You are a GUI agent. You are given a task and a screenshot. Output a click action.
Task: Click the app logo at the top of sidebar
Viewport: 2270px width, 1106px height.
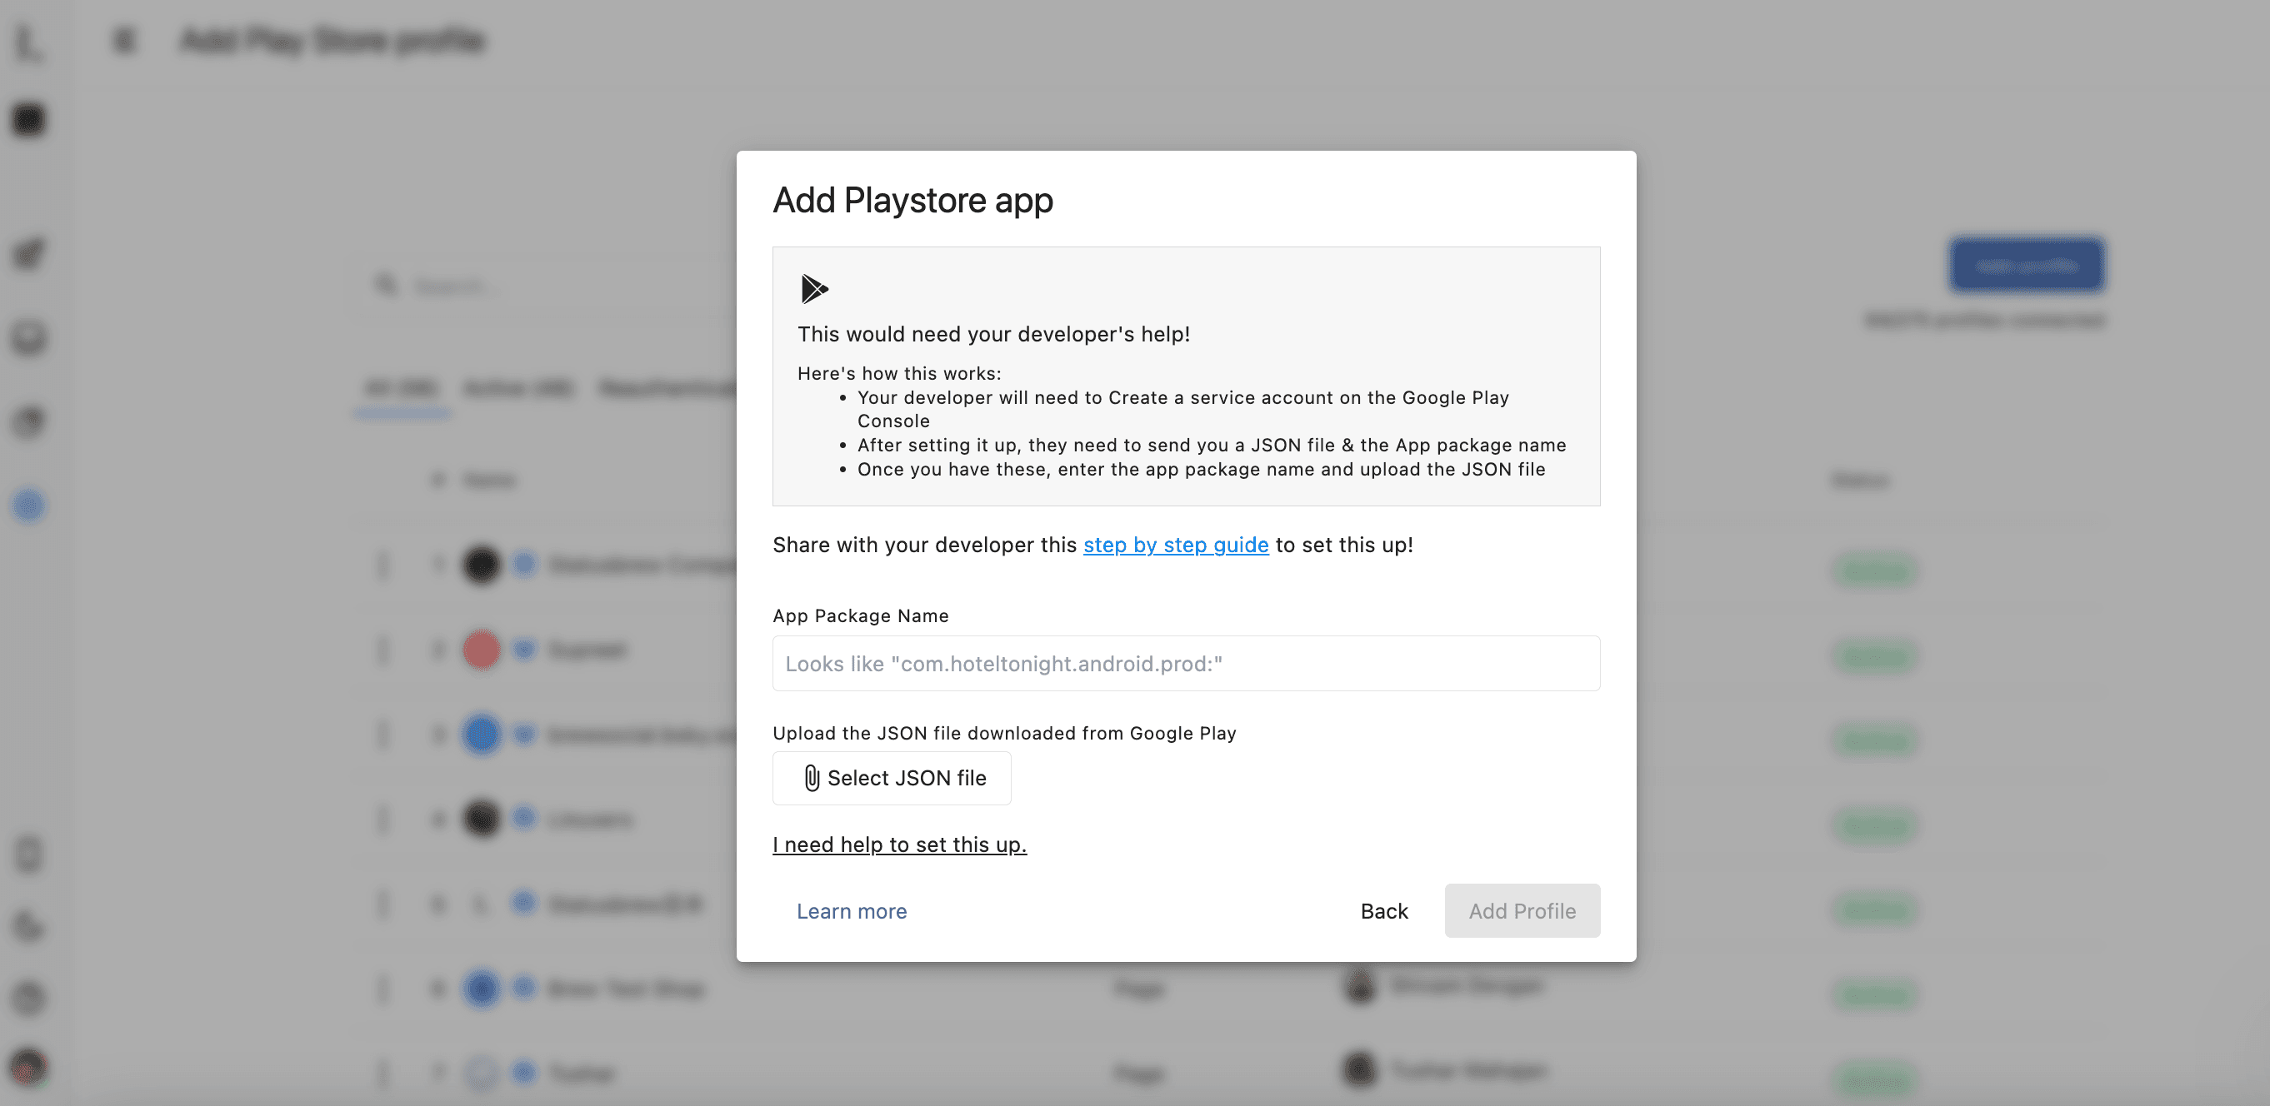click(28, 42)
